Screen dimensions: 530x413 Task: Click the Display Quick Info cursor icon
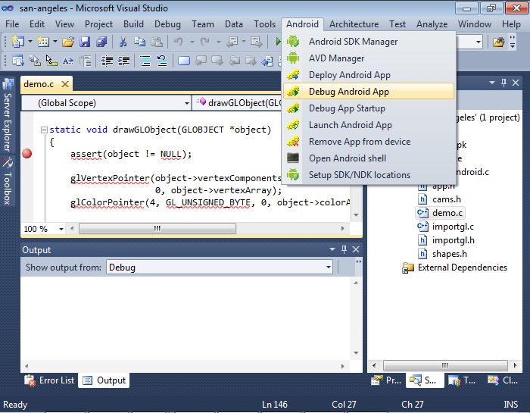click(51, 61)
